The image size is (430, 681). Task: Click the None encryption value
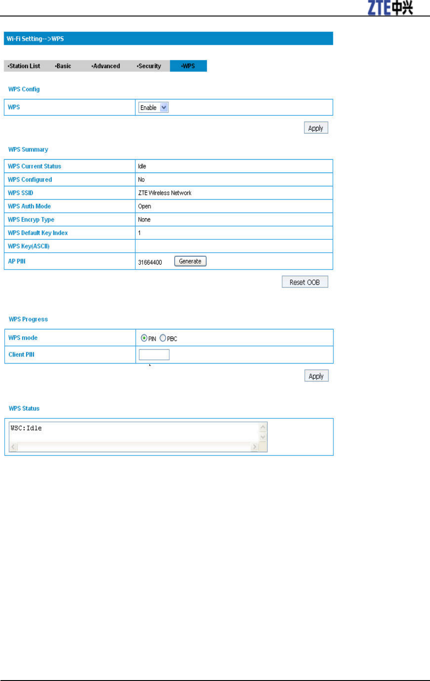coord(144,220)
